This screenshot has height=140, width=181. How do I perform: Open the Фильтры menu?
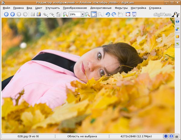coord(121,8)
